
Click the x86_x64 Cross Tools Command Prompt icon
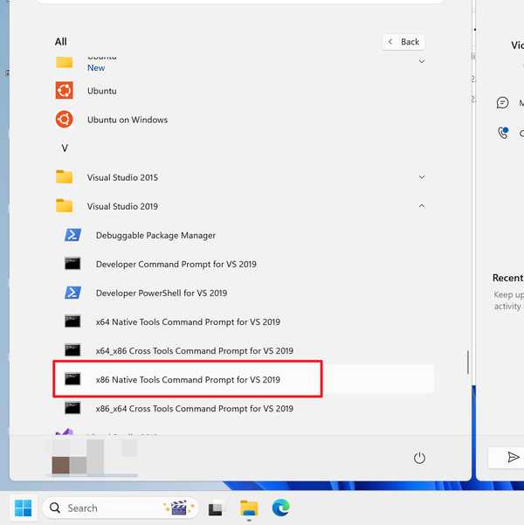(x=72, y=408)
